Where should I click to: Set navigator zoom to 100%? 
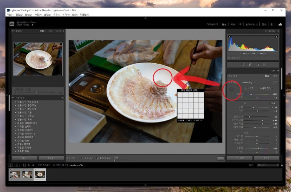[x=50, y=31]
